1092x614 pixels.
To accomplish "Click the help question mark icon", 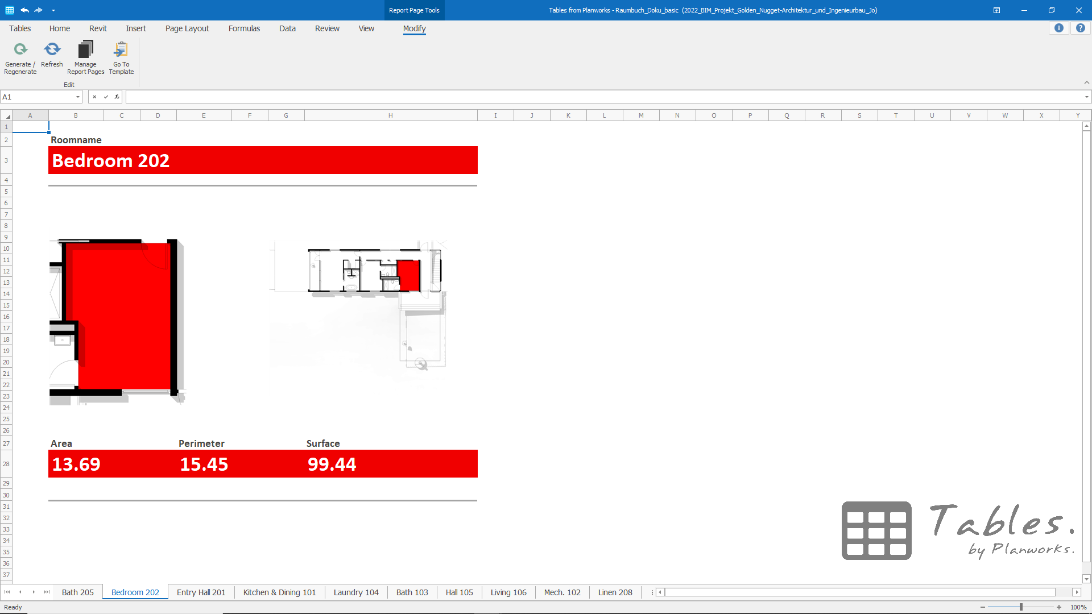I will point(1080,28).
